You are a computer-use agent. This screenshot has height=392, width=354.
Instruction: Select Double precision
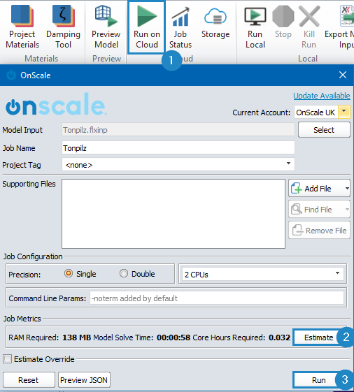pyautogui.click(x=124, y=273)
